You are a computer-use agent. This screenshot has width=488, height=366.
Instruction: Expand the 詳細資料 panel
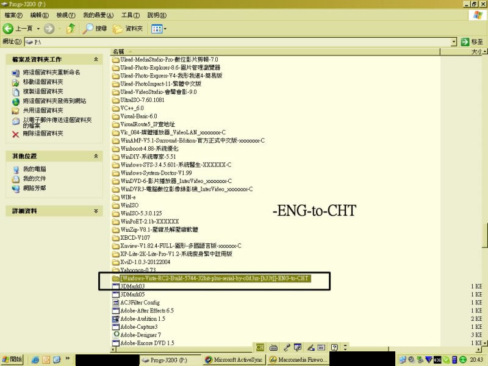point(96,210)
